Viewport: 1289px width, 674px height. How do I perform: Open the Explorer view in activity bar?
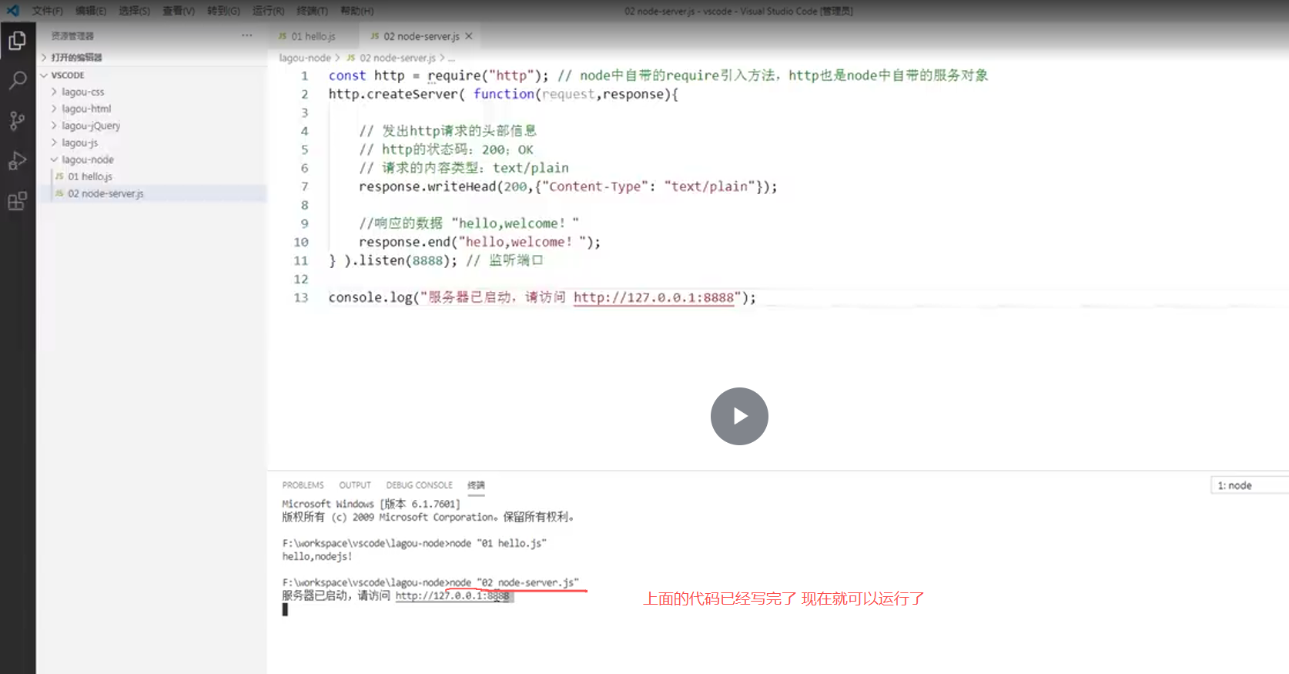[17, 40]
